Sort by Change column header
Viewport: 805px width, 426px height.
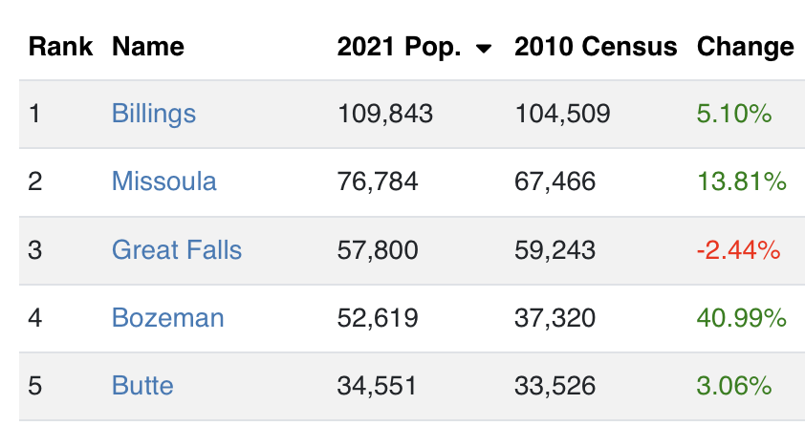click(x=745, y=47)
